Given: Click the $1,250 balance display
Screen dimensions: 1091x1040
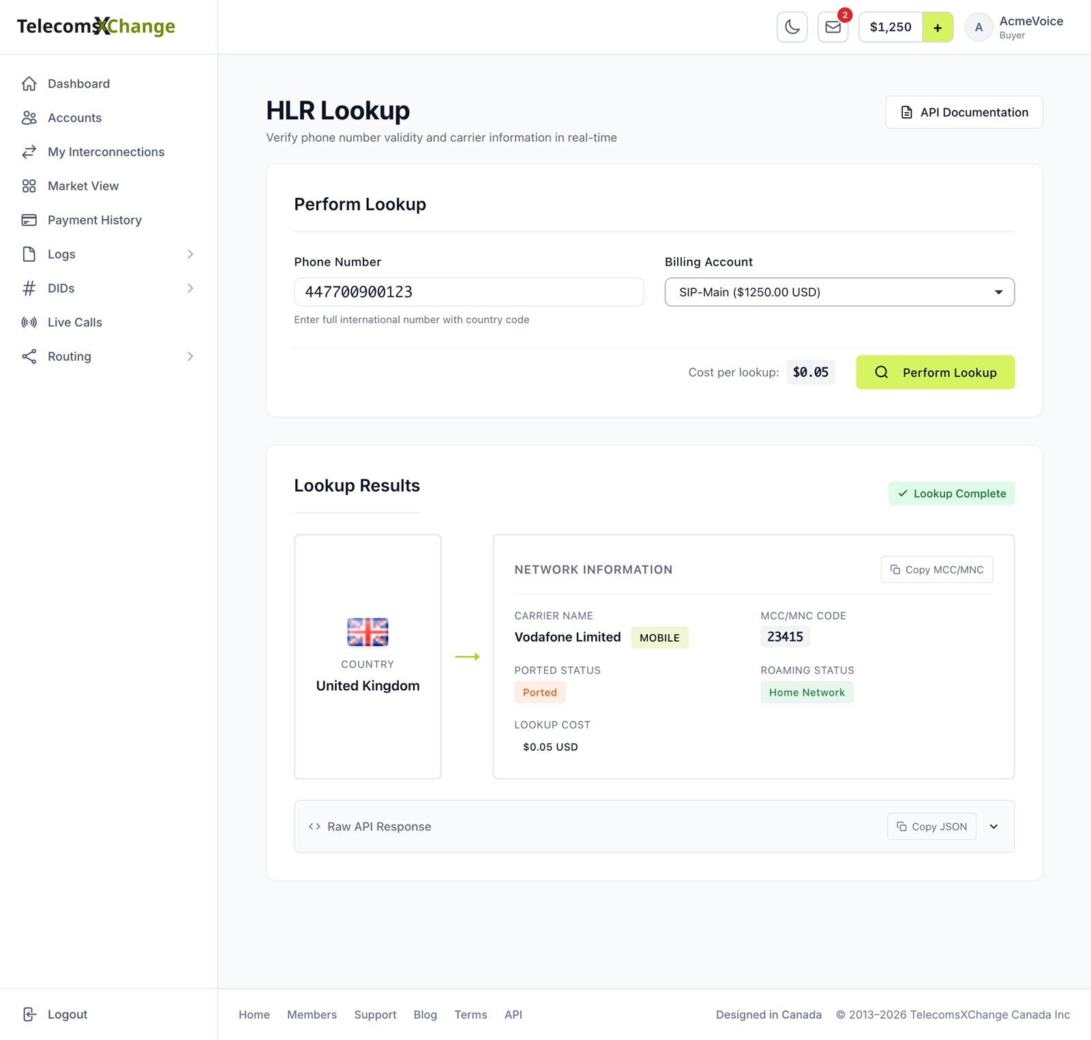Looking at the screenshot, I should (x=891, y=27).
